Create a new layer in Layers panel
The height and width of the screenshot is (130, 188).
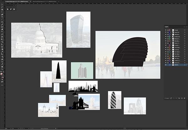(182, 98)
